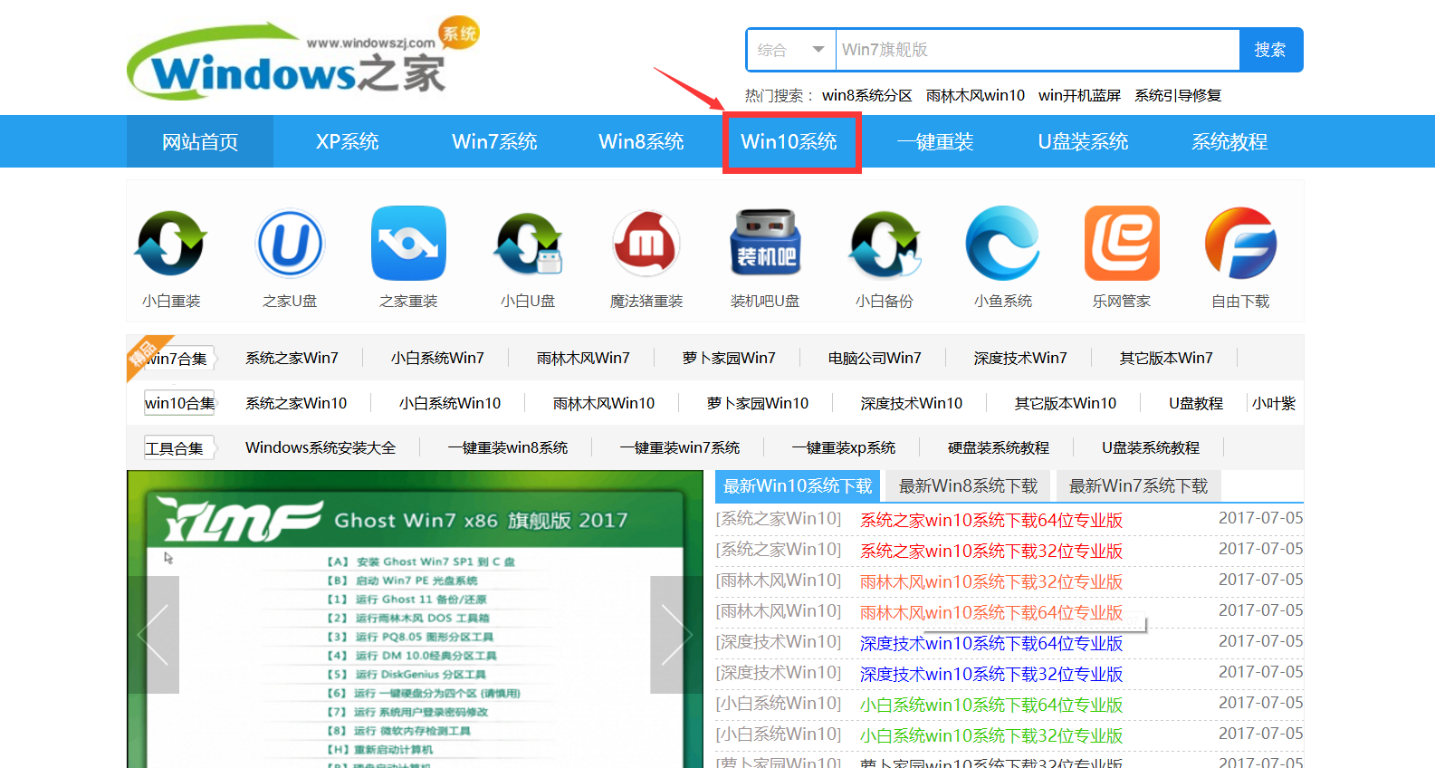Expand the 综合 search category dropdown
This screenshot has width=1435, height=768.
[x=790, y=50]
